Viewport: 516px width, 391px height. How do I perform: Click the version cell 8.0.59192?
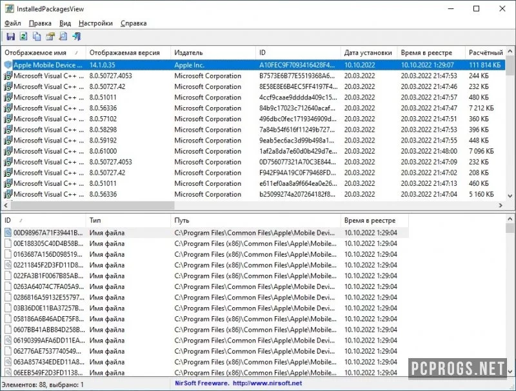[103, 141]
